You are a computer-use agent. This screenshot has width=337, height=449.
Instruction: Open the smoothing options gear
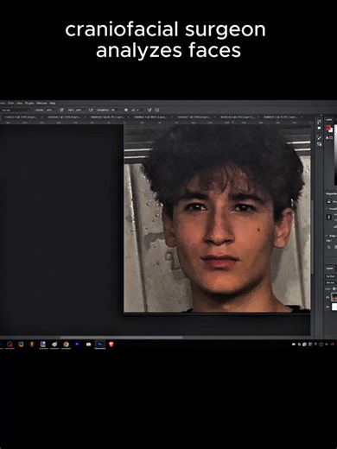(126, 111)
